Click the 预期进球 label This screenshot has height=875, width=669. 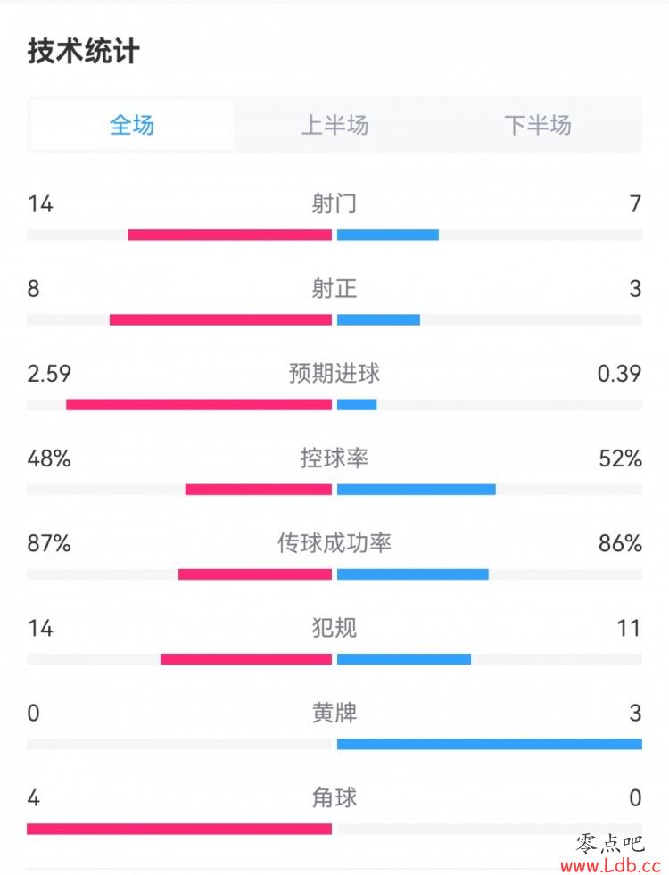tap(334, 374)
